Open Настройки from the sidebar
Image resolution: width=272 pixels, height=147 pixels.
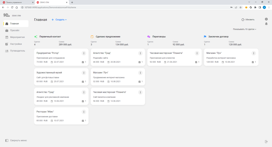tap(16, 44)
